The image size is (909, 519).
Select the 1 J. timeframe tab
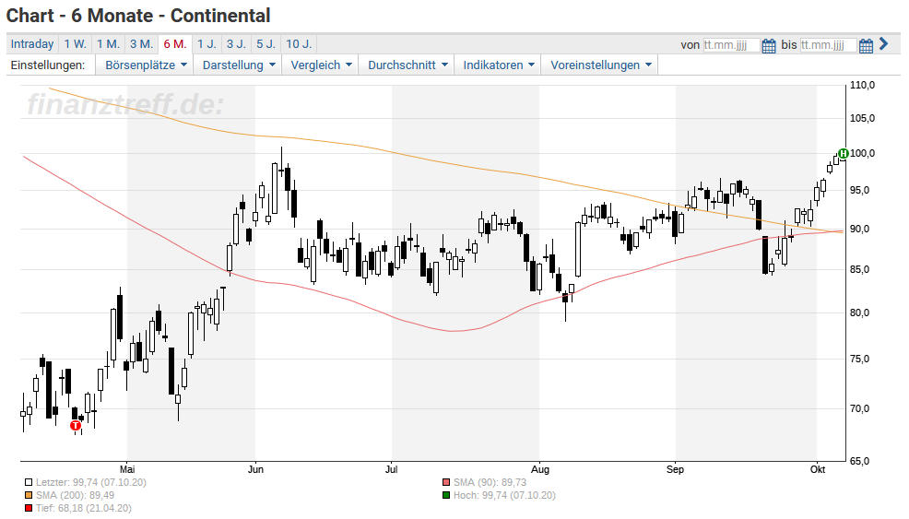tap(207, 44)
